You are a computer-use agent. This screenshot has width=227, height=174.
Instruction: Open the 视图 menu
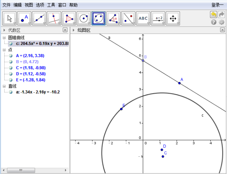pyautogui.click(x=29, y=5)
